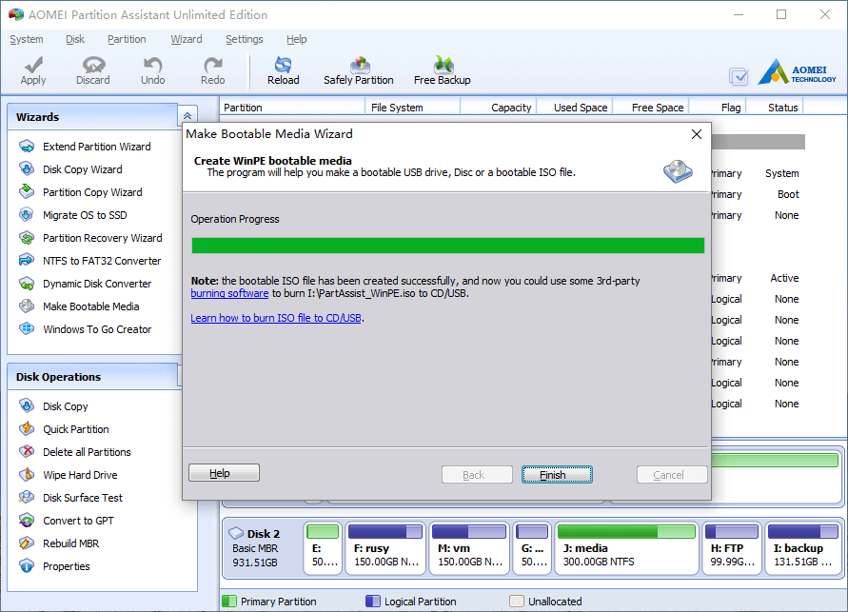
Task: Open NTFS to FAT32 Converter
Action: [x=102, y=261]
